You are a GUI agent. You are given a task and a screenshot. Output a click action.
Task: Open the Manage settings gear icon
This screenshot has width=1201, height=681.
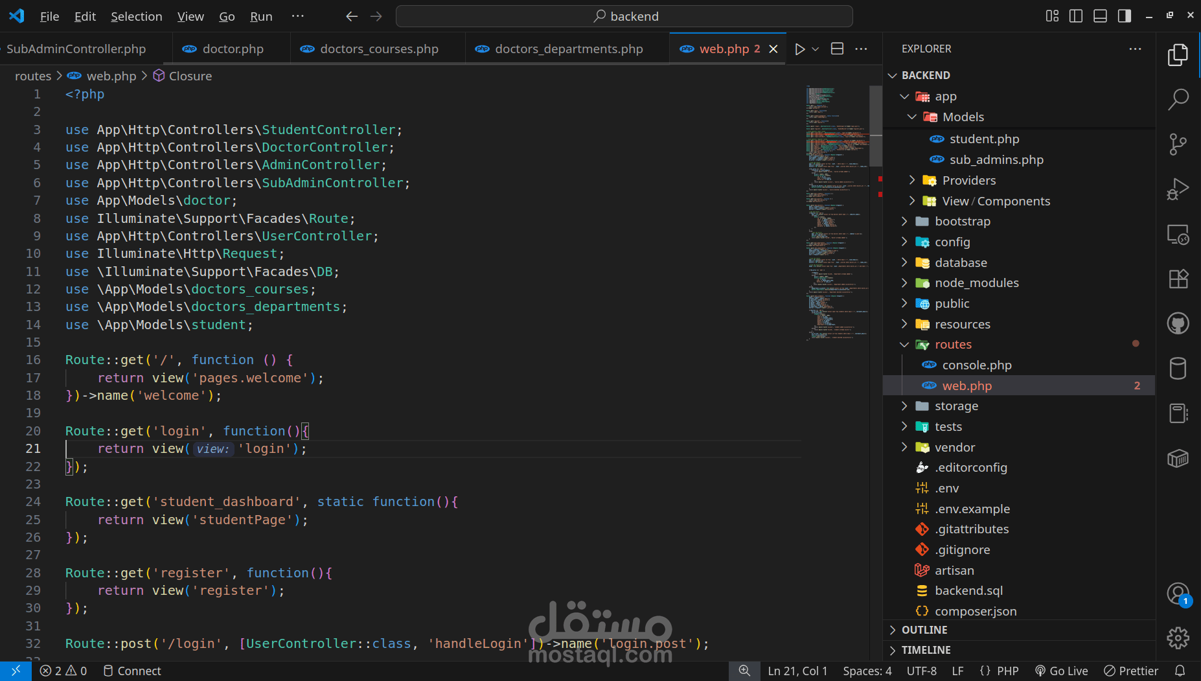point(1178,638)
